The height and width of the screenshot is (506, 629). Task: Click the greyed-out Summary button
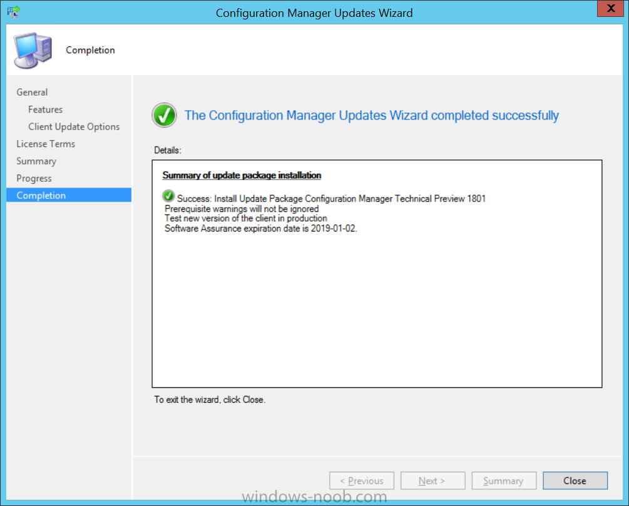[503, 480]
